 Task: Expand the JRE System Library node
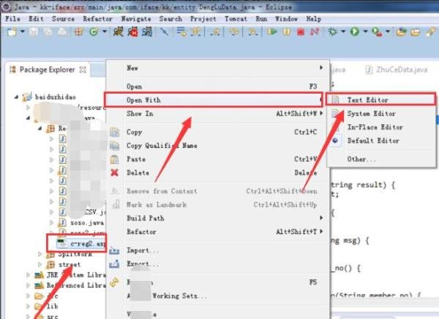[28, 275]
